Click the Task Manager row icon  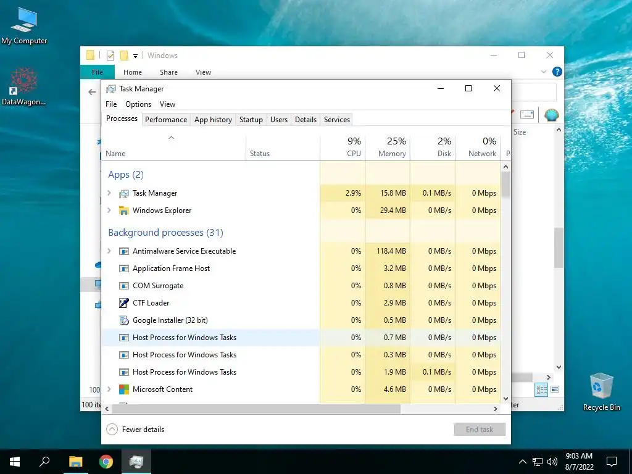(123, 193)
